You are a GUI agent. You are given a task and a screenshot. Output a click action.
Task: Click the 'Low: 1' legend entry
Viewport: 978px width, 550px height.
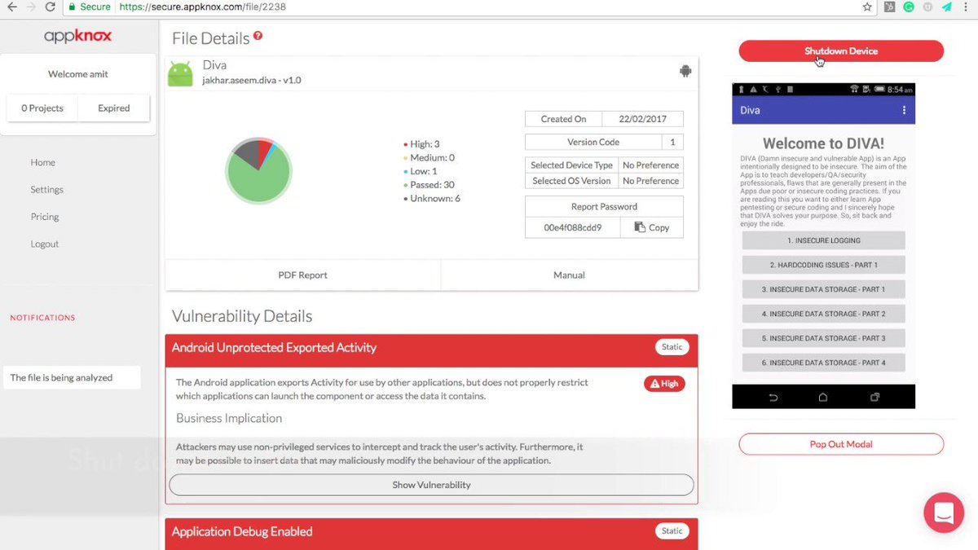[x=421, y=171]
